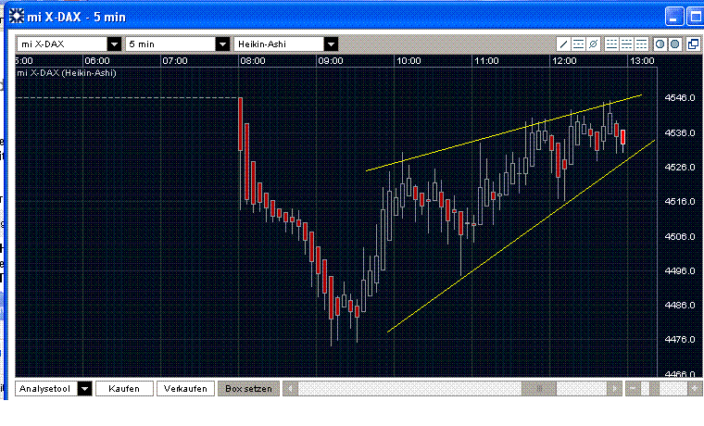Select the line style with solid bottom line
The image size is (704, 426).
tap(612, 44)
